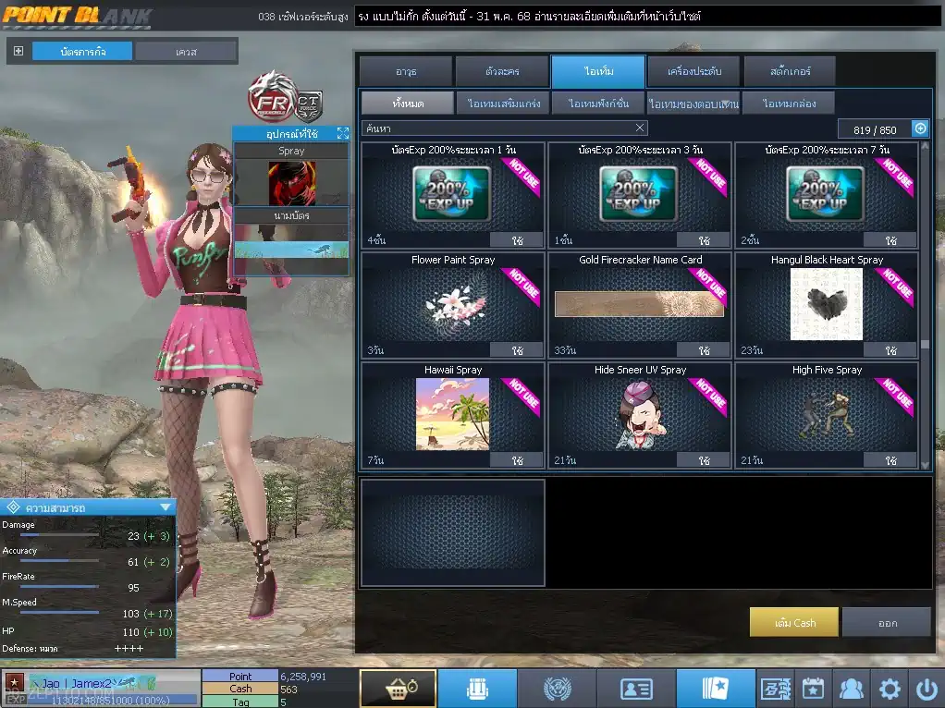Click the item search field
This screenshot has width=945, height=708.
505,128
